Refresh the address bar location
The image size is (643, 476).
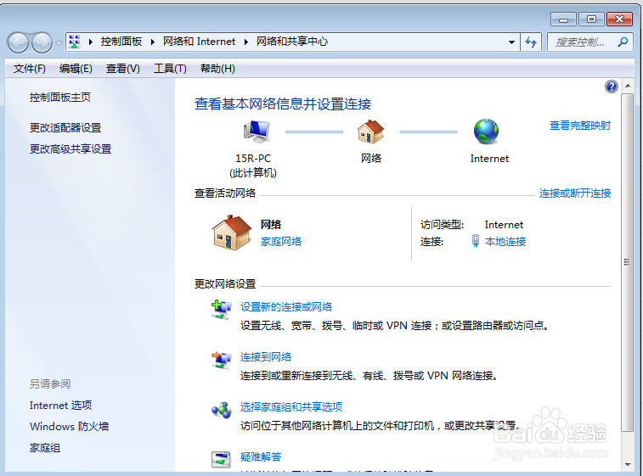[531, 42]
